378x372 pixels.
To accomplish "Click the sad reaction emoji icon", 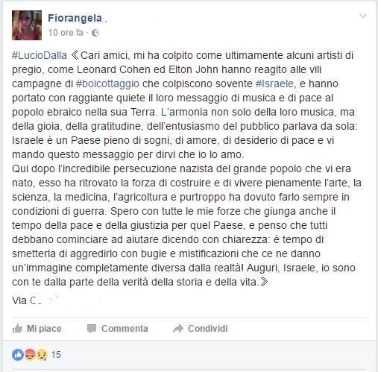I will click(42, 355).
